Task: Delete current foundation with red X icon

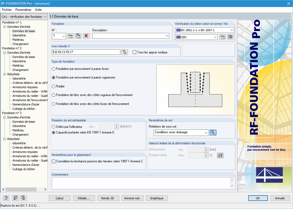Action: (86, 36)
